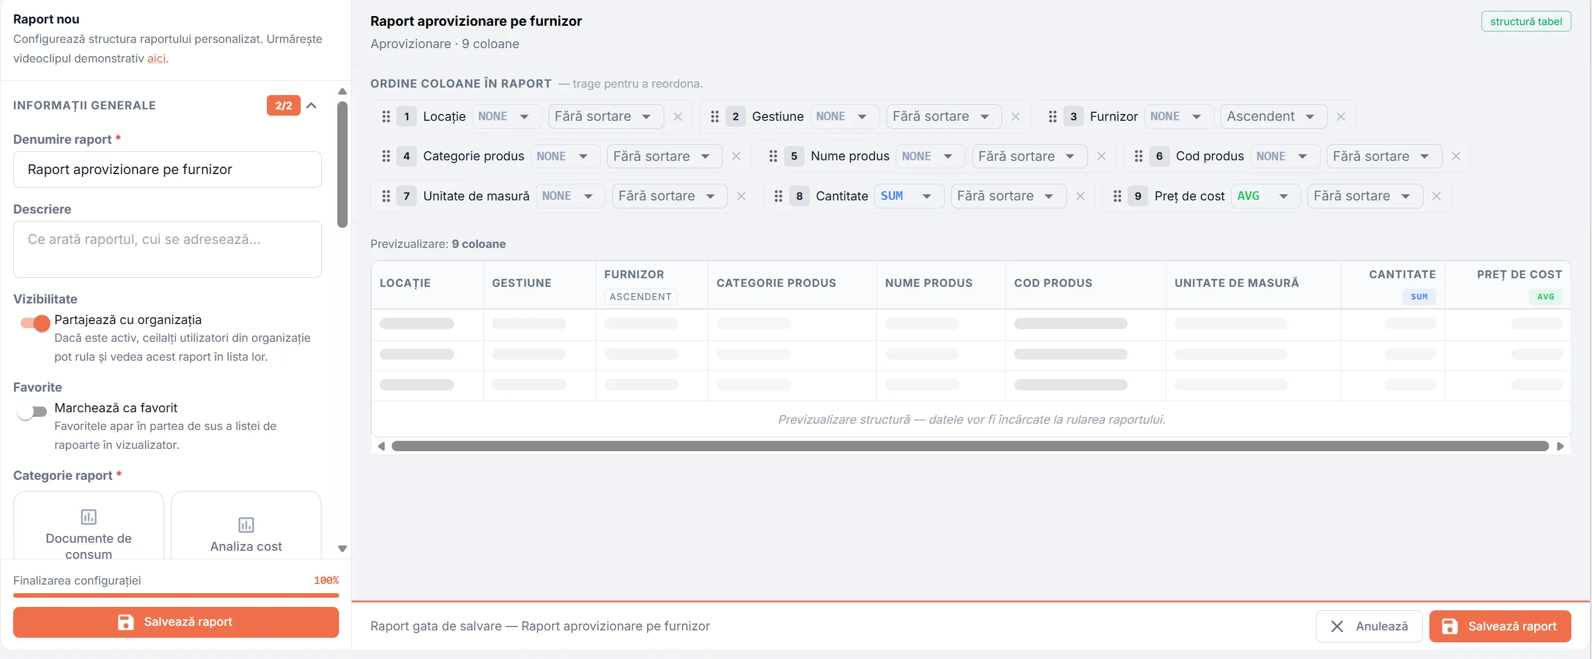Open the Furnizor Ascendent sorting dropdown
This screenshot has width=1592, height=659.
(1273, 116)
